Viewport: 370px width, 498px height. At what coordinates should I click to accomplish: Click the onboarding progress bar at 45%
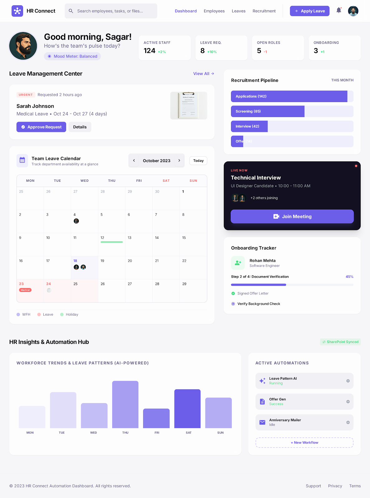click(x=292, y=285)
